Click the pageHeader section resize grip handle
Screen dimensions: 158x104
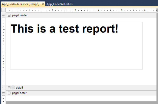(x=3, y=15)
